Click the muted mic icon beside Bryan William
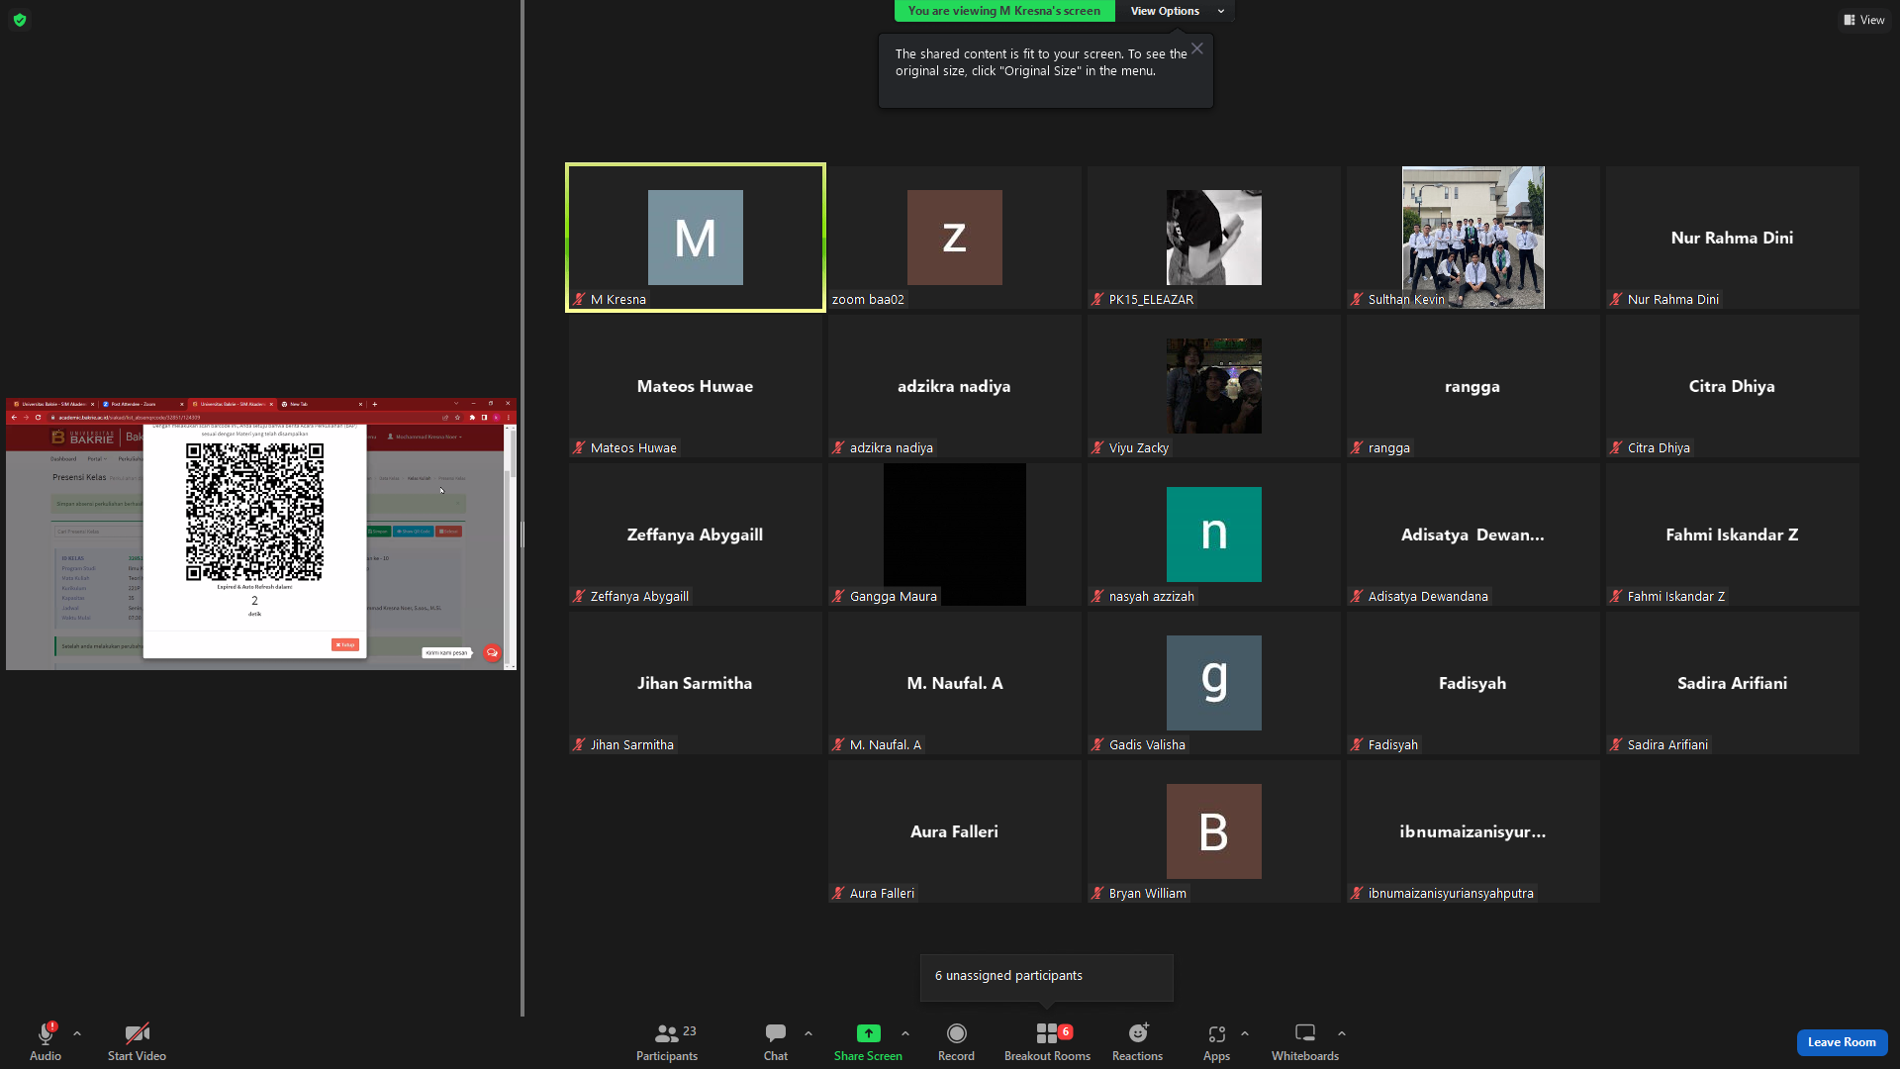This screenshot has width=1900, height=1069. pyautogui.click(x=1098, y=893)
